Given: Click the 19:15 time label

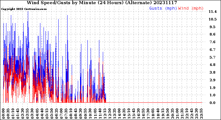Looking at the screenshot, I should click(162, 114).
